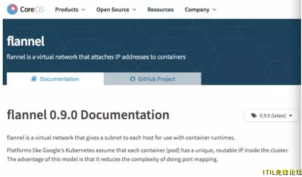The height and width of the screenshot is (177, 302).
Task: Switch to the GitHub Project tab
Action: [153, 79]
